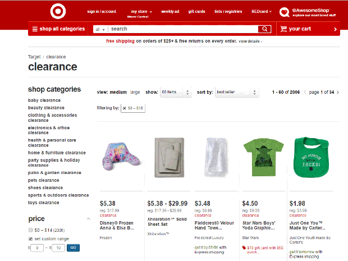Open the sort by best seller dropdown
Screen dimensions: 348x261
pyautogui.click(x=236, y=92)
